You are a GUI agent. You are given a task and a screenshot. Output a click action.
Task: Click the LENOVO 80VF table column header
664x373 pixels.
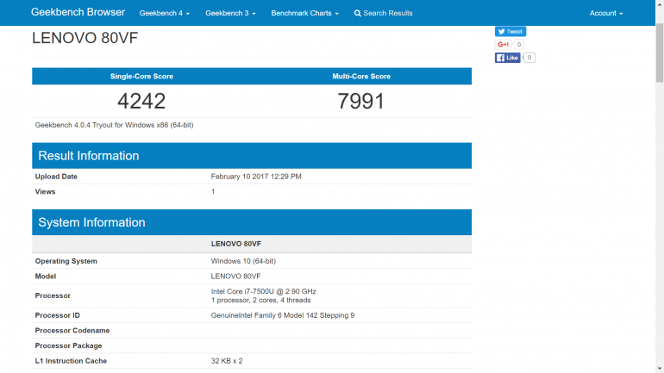pyautogui.click(x=236, y=244)
